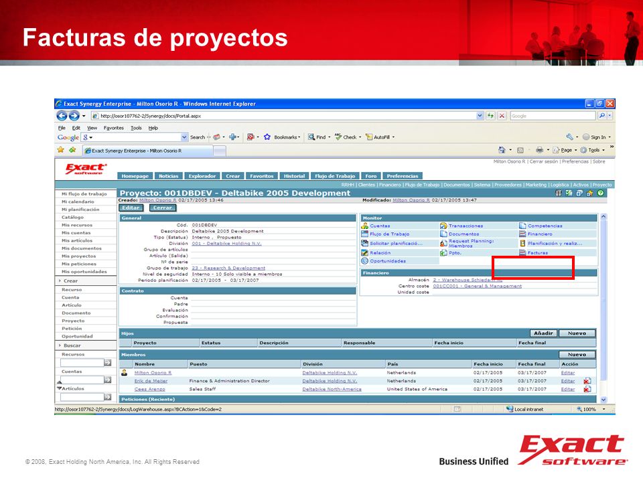This screenshot has width=643, height=482.
Task: Select the Homepage tab
Action: pyautogui.click(x=135, y=176)
